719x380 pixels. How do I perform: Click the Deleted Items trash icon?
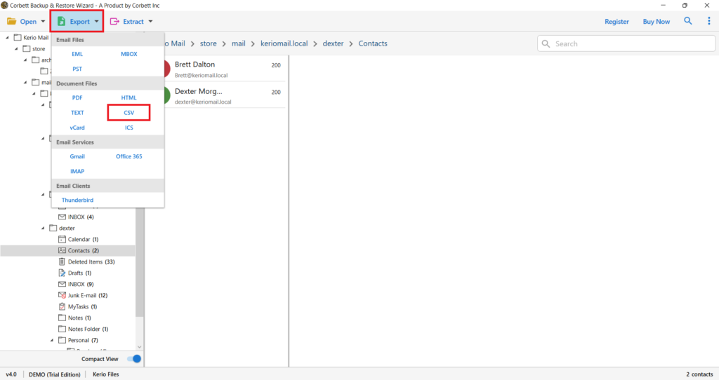(62, 262)
